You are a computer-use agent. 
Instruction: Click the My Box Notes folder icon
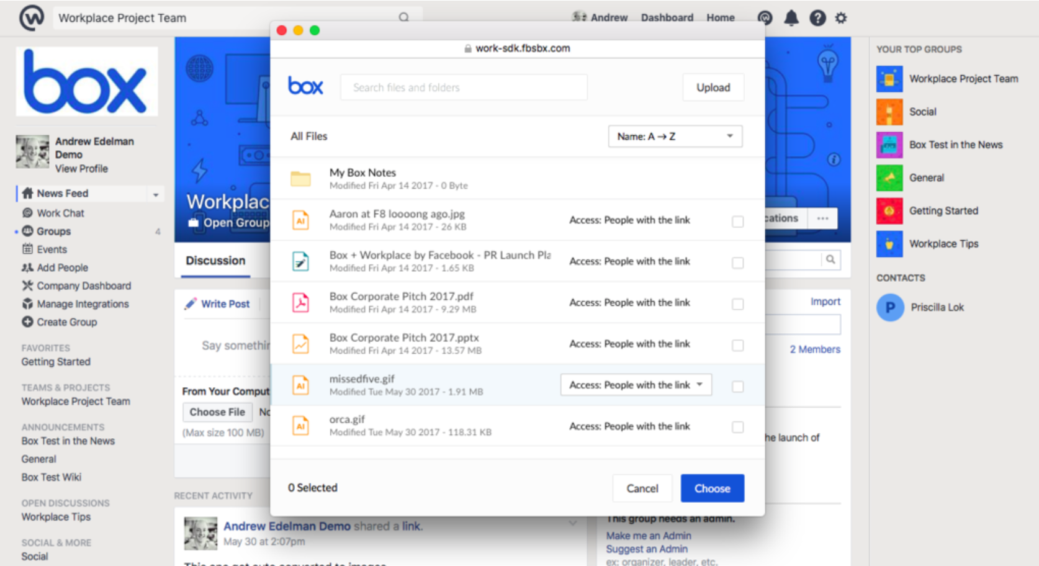[301, 179]
